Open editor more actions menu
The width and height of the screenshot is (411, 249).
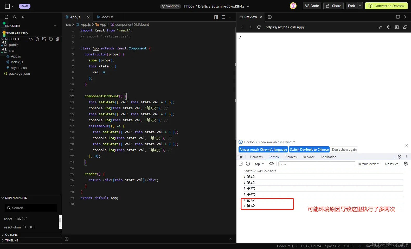(x=231, y=17)
